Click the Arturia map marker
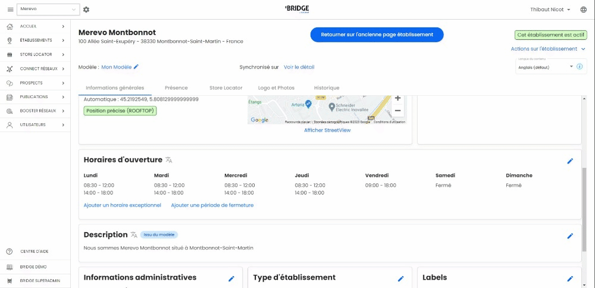The image size is (595, 288). click(x=308, y=104)
